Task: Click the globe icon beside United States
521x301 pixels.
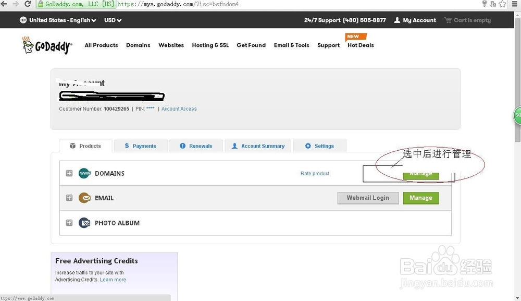Action: [x=23, y=20]
